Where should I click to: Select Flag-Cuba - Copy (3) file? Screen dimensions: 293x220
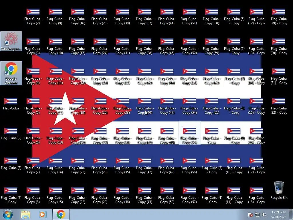click(33, 47)
